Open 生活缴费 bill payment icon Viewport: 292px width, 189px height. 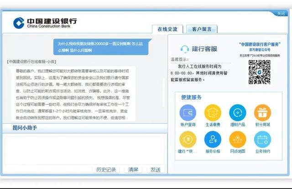pyautogui.click(x=213, y=112)
